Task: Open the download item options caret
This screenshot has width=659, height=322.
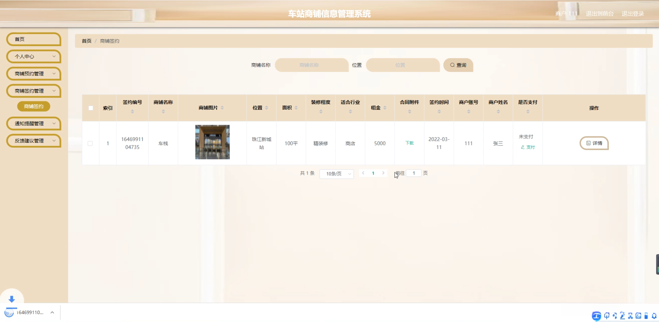Action: [x=52, y=312]
